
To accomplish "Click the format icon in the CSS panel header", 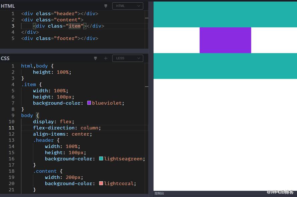I will (95, 58).
